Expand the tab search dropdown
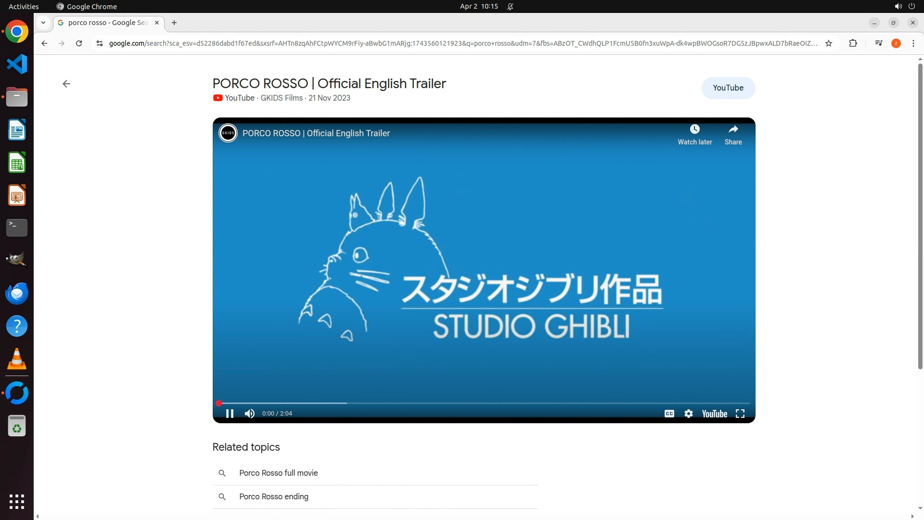 [43, 23]
